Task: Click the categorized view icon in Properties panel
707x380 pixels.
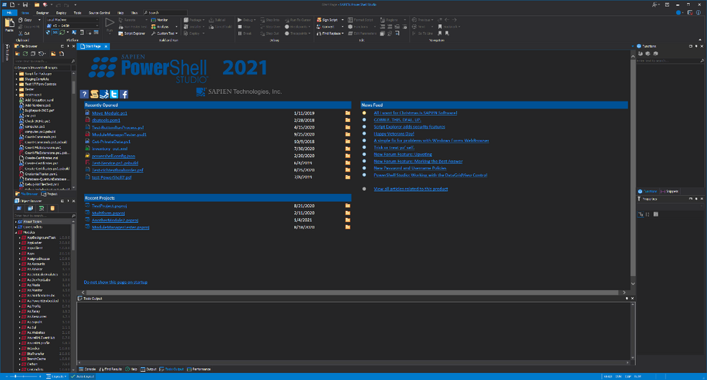Action: 641,214
